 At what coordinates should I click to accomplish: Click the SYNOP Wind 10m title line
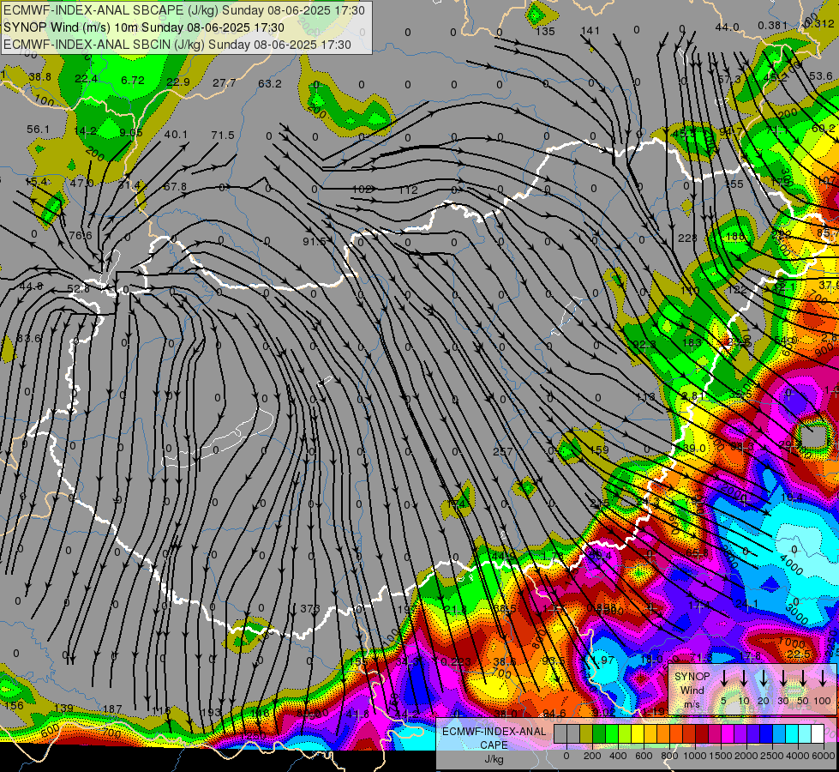(x=144, y=27)
